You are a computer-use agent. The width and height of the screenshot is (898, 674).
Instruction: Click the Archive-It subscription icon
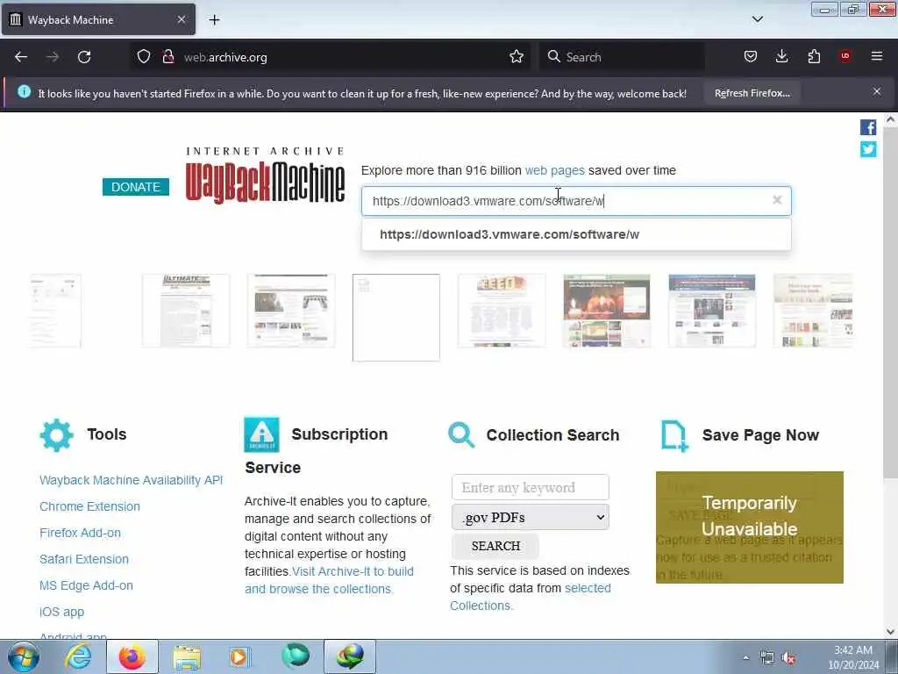(261, 434)
